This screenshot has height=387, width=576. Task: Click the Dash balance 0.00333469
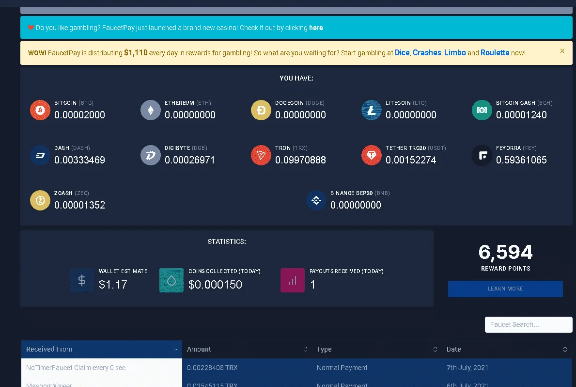[x=80, y=160]
